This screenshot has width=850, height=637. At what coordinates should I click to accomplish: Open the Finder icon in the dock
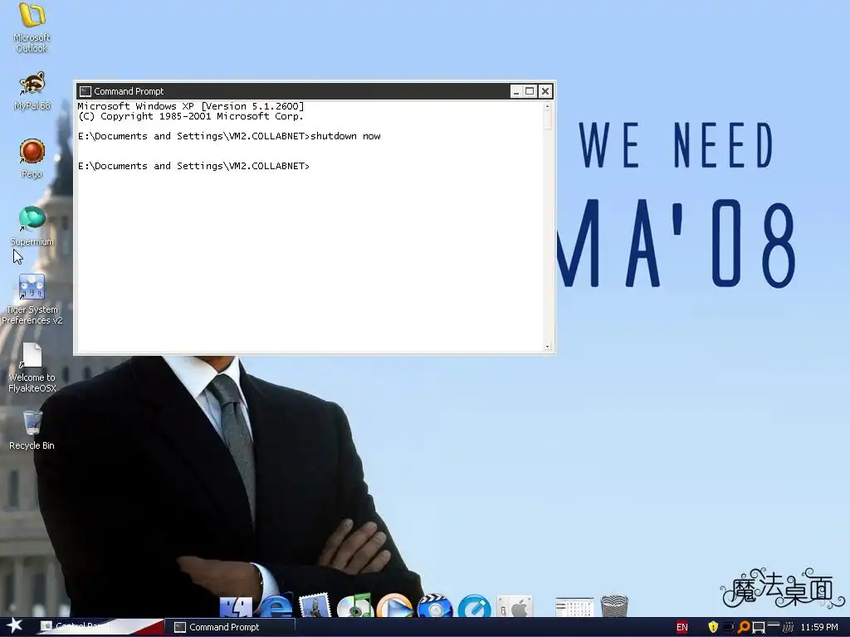[x=236, y=606]
